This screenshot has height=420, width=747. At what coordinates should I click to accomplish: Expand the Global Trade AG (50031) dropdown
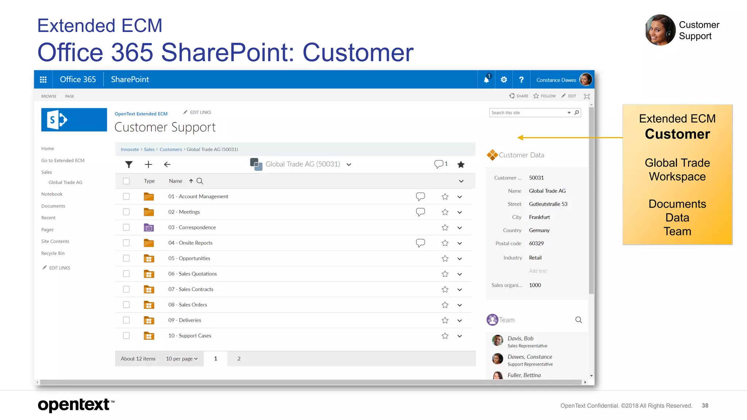pyautogui.click(x=349, y=164)
